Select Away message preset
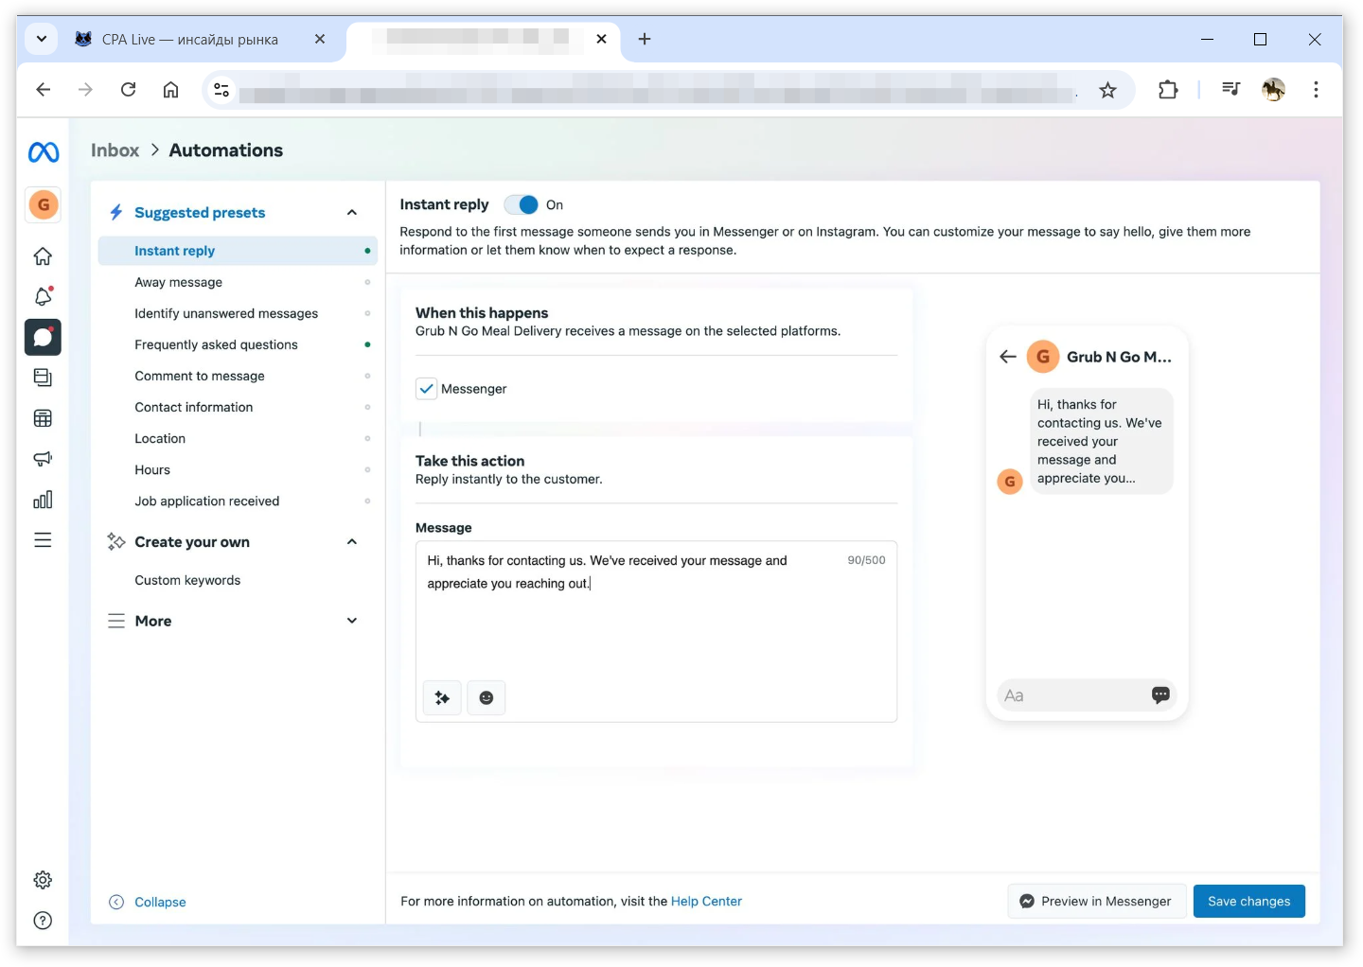 (238, 282)
